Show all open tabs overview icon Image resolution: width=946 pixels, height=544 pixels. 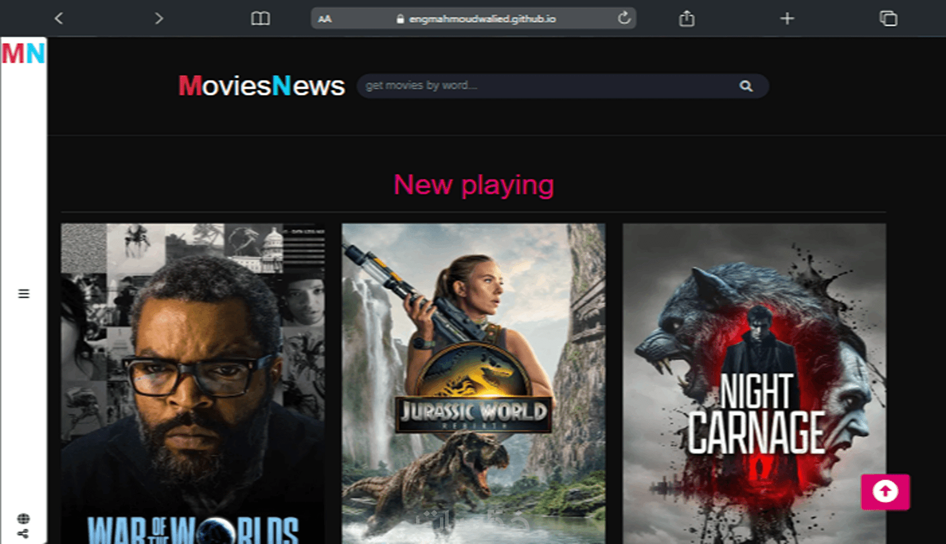(x=888, y=19)
